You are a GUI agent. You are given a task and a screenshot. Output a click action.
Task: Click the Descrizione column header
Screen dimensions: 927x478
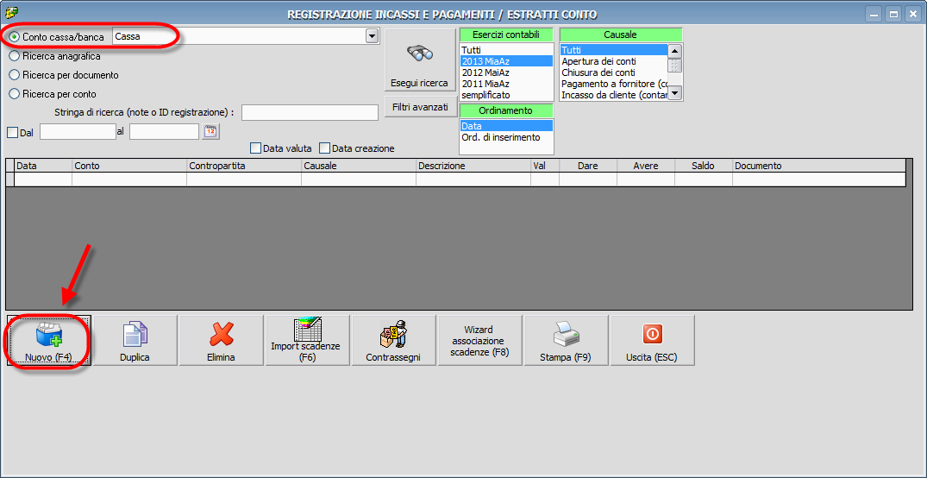tap(473, 166)
